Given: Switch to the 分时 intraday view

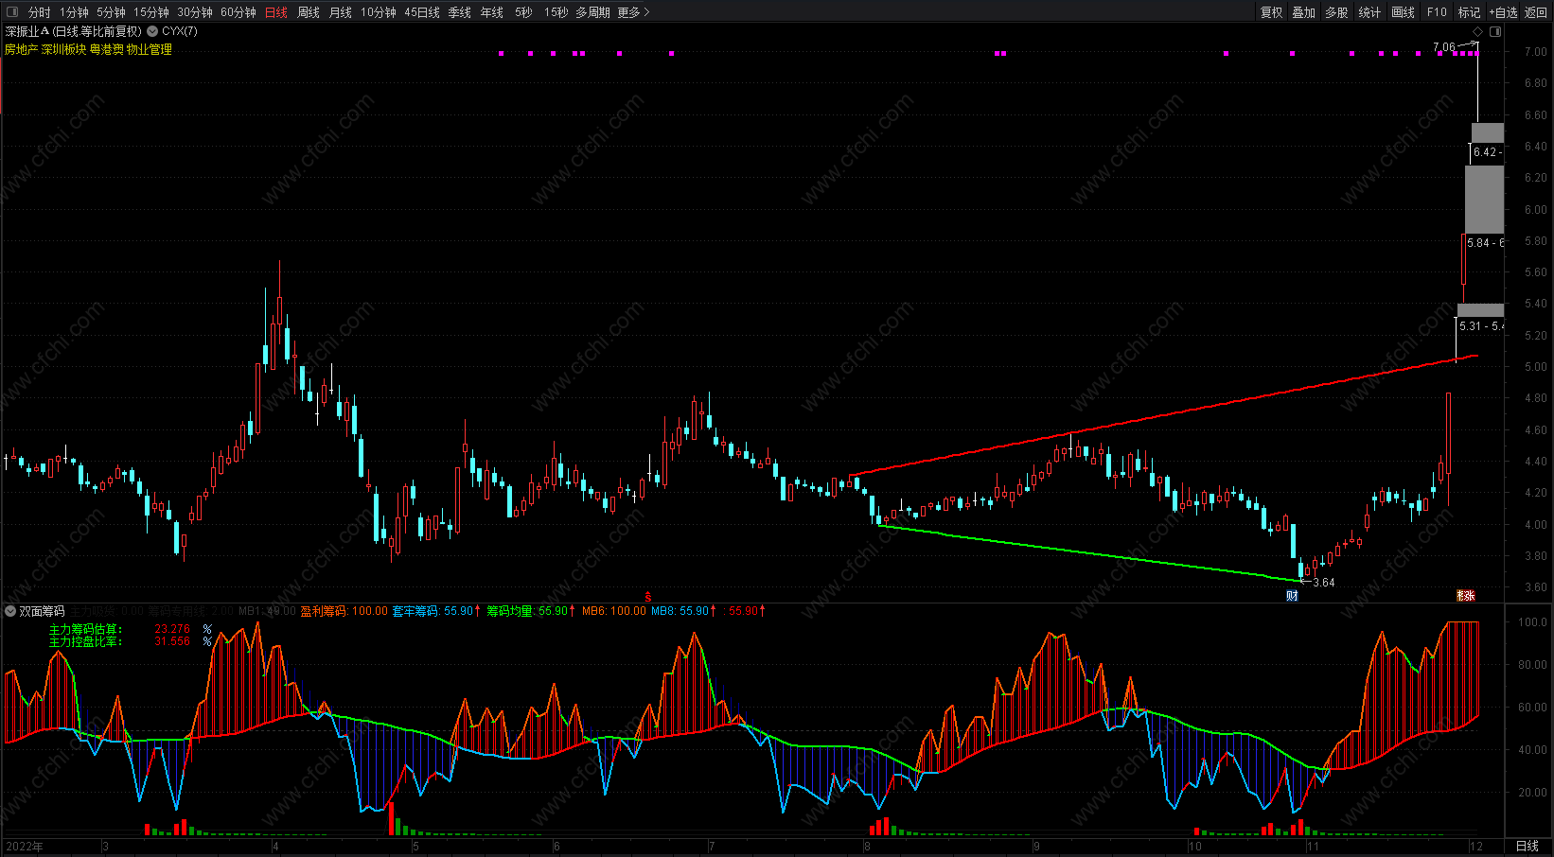Looking at the screenshot, I should (x=40, y=12).
